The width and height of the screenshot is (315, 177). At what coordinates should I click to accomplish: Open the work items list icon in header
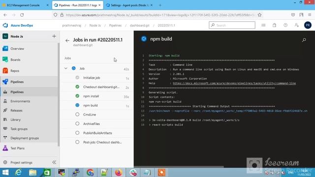coord(263,25)
